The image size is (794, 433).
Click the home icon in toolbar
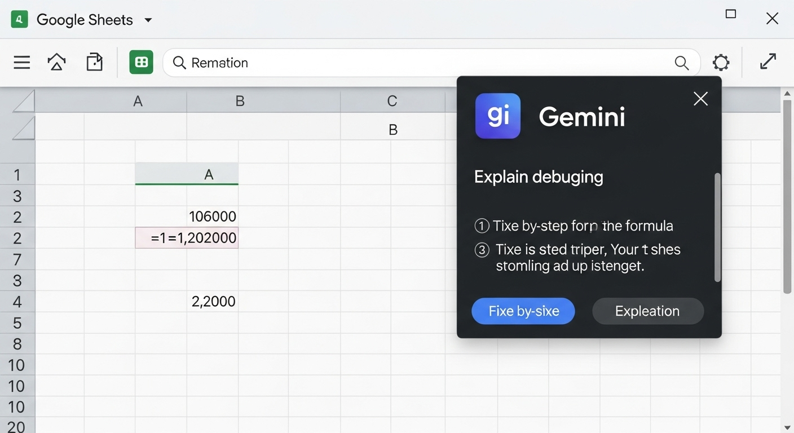pyautogui.click(x=56, y=62)
